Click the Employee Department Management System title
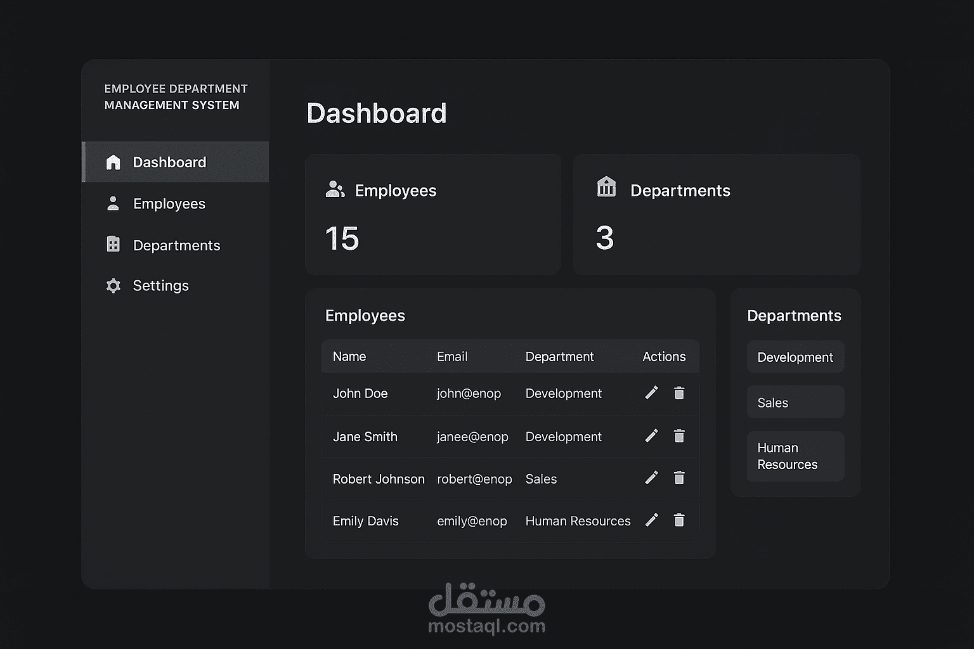Screen dimensions: 974x649 (x=176, y=97)
